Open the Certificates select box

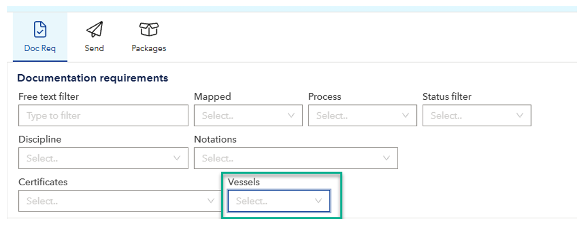pos(112,201)
